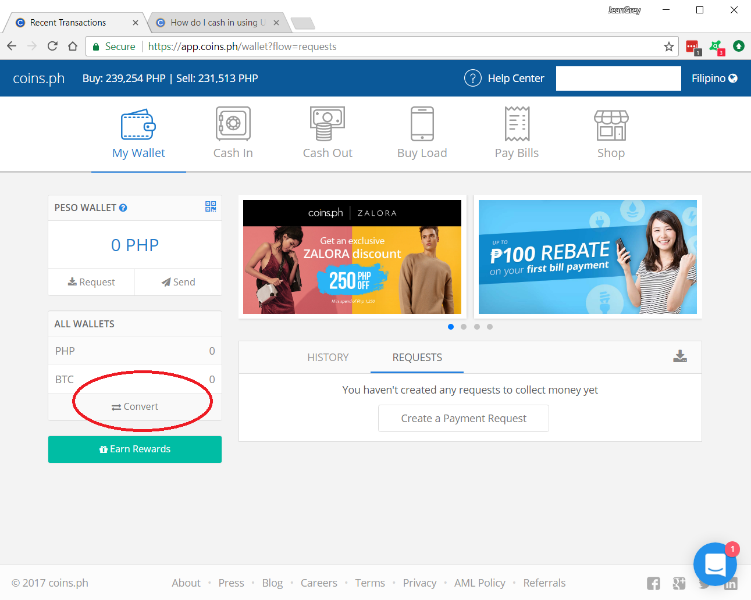This screenshot has height=600, width=751.
Task: Open the Cash Out money icon
Action: (328, 124)
